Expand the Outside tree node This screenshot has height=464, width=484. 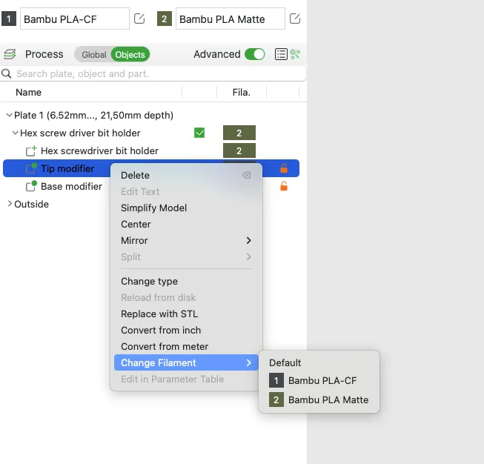click(10, 204)
